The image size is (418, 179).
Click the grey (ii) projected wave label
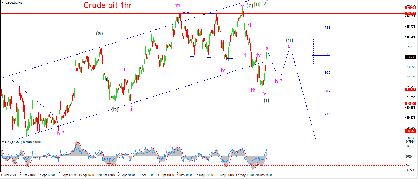(290, 40)
